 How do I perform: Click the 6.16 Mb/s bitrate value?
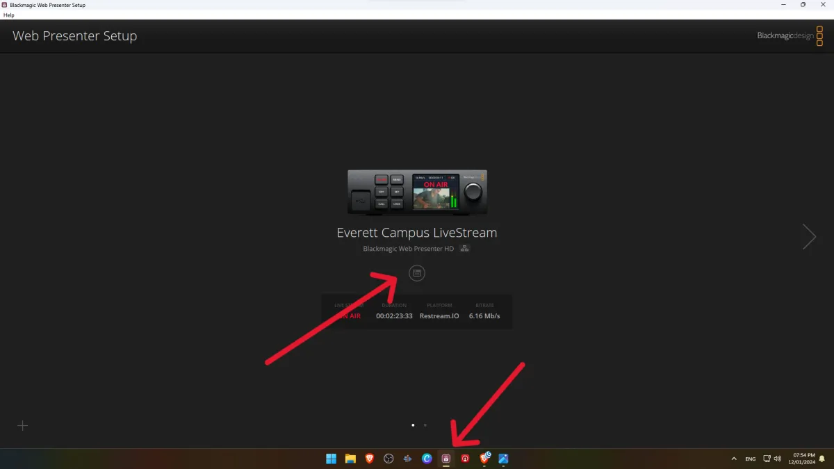484,315
